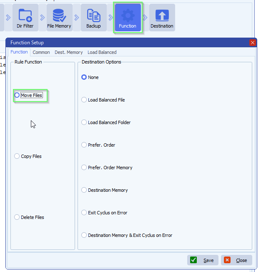Switch to the Common tab

41,52
